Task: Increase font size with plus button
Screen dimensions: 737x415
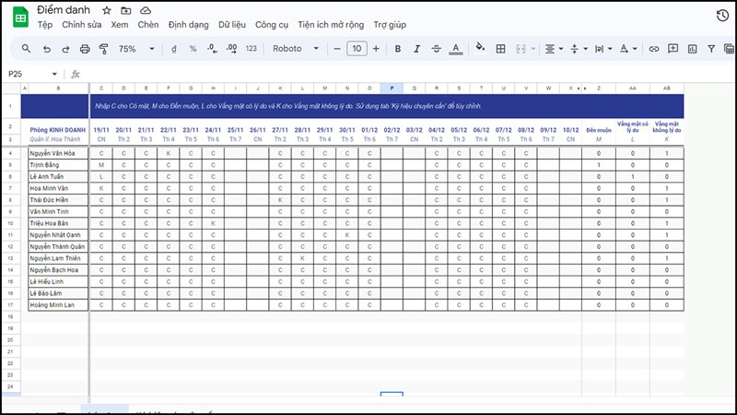Action: click(x=376, y=49)
